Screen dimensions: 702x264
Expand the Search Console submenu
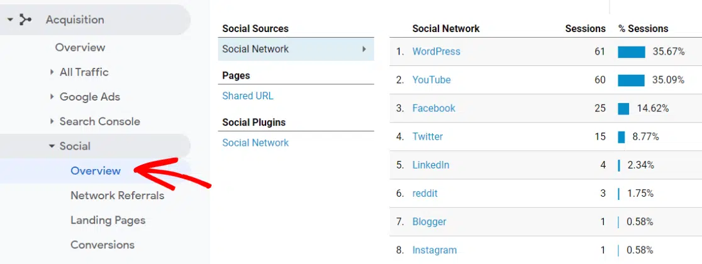tap(52, 121)
